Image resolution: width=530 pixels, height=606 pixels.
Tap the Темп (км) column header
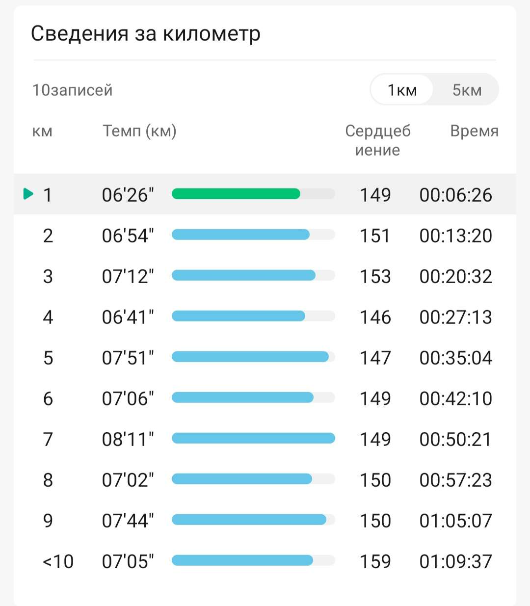coord(139,131)
